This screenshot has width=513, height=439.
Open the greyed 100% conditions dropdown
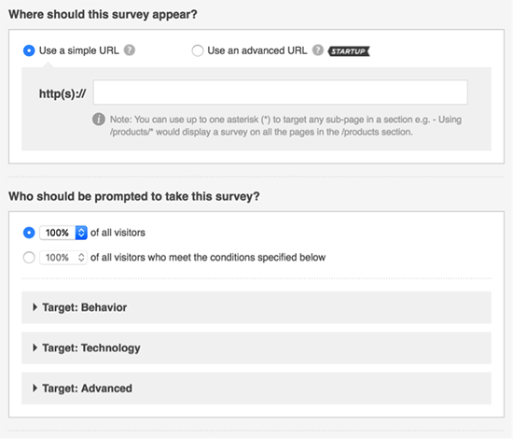tap(63, 258)
